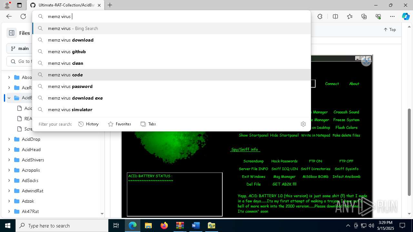The height and width of the screenshot is (232, 413).
Task: Expand the AdwindRat folder
Action: [x=9, y=191]
